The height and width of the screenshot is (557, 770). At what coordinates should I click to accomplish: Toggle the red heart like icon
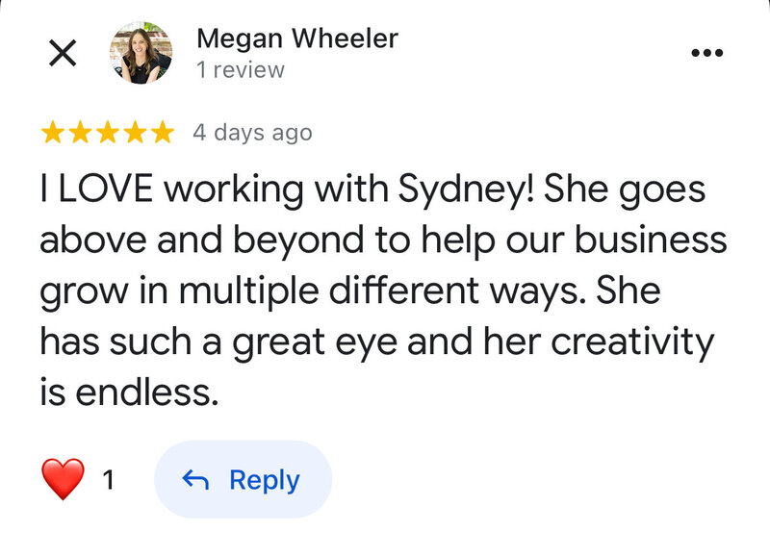coord(64,479)
